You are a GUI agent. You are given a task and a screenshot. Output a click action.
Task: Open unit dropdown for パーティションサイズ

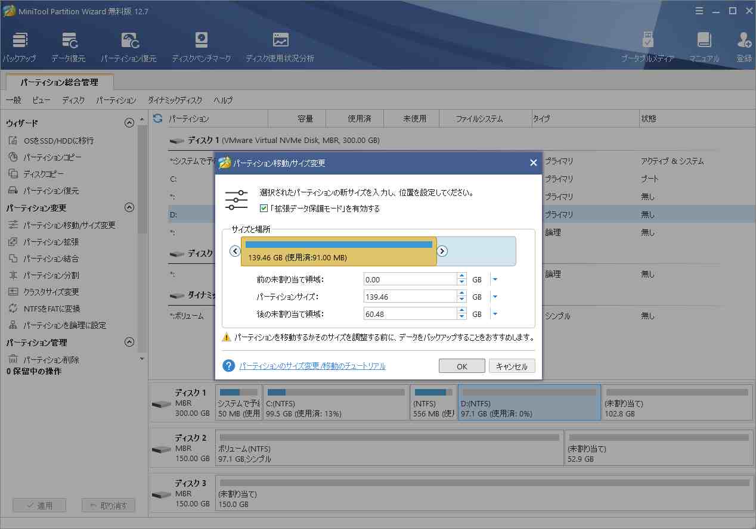point(495,297)
